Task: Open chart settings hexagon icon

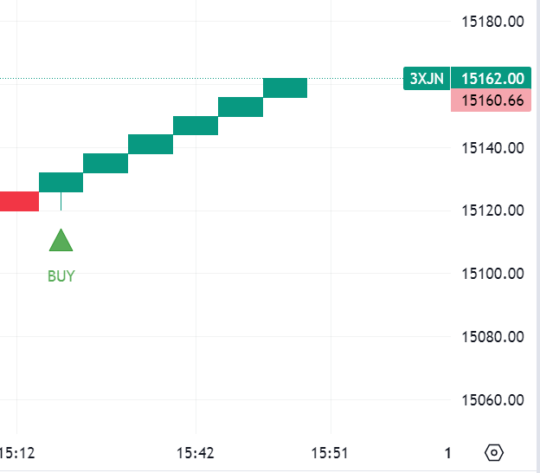Action: [x=494, y=452]
